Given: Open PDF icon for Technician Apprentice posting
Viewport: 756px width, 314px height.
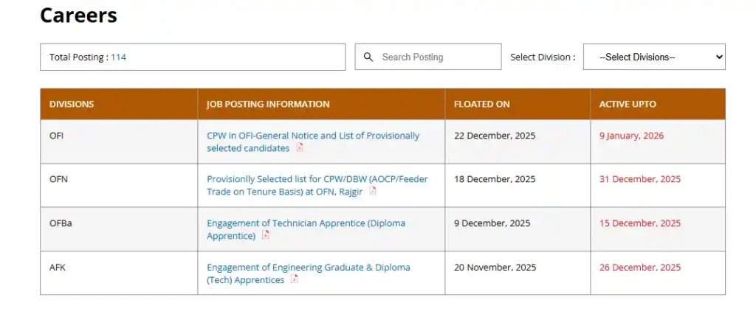Looking at the screenshot, I should [266, 235].
